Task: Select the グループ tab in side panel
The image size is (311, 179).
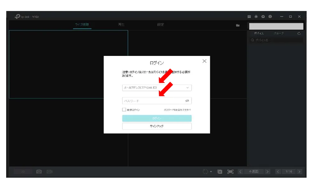Action: 278,34
